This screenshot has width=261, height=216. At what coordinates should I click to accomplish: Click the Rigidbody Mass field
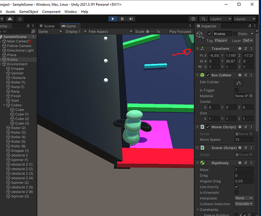(x=244, y=170)
